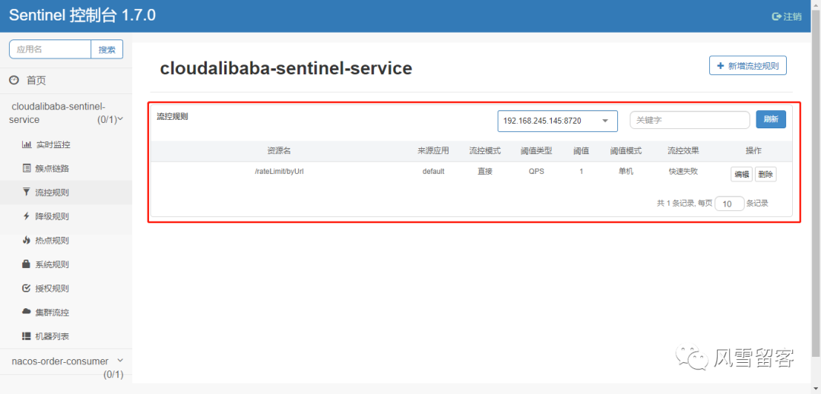Screen dimensions: 821x394
Task: Click the records-per-page field showing 10
Action: (x=729, y=203)
